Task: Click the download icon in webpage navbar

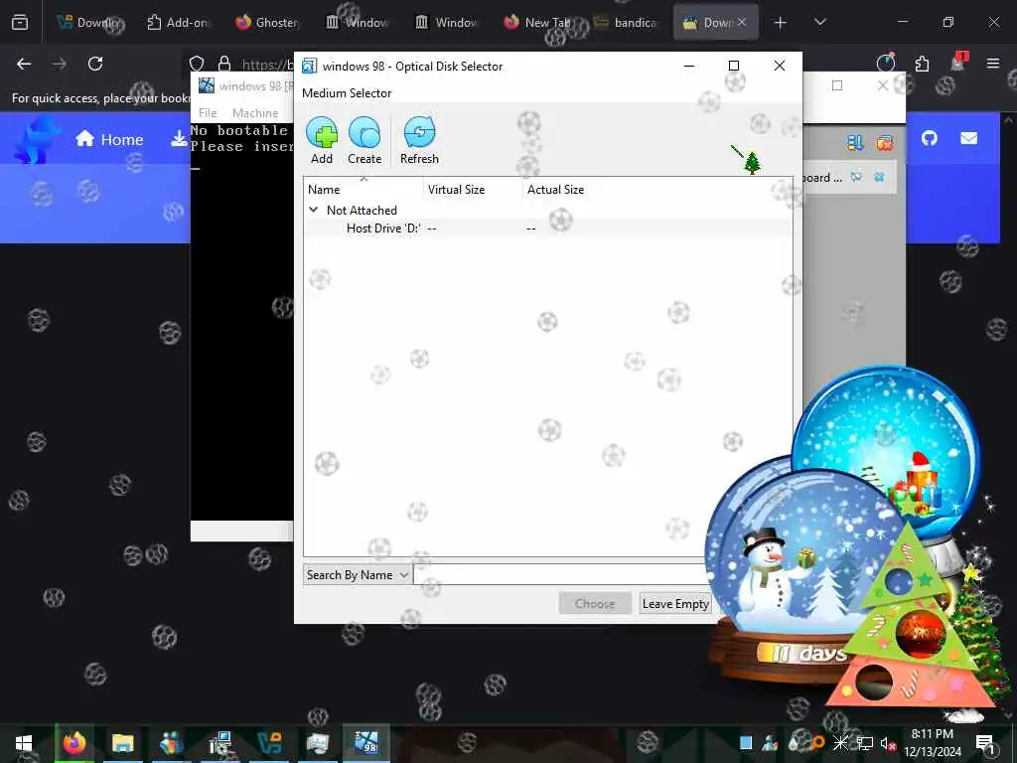Action: point(179,138)
